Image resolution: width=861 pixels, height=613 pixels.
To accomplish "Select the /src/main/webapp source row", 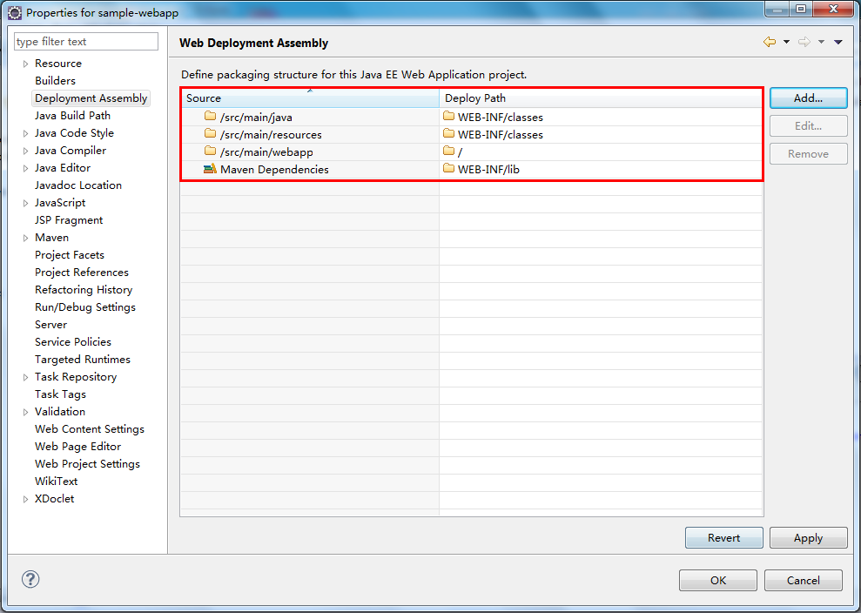I will (x=310, y=152).
